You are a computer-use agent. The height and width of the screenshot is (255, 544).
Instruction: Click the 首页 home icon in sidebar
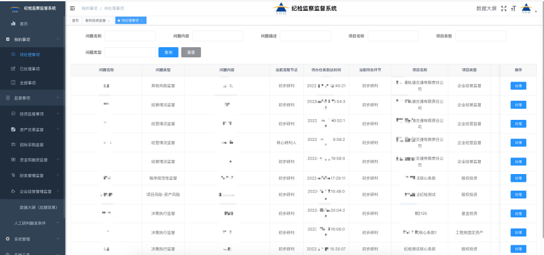pyautogui.click(x=13, y=24)
